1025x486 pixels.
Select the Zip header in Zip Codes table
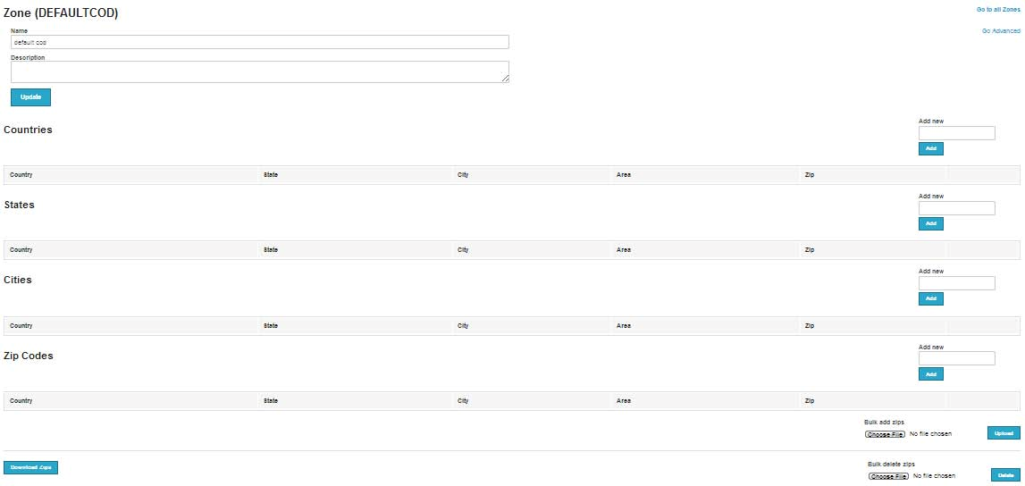pyautogui.click(x=810, y=401)
